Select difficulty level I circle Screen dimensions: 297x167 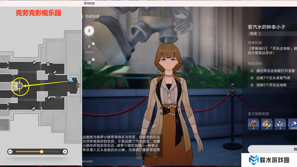pyautogui.click(x=89, y=30)
